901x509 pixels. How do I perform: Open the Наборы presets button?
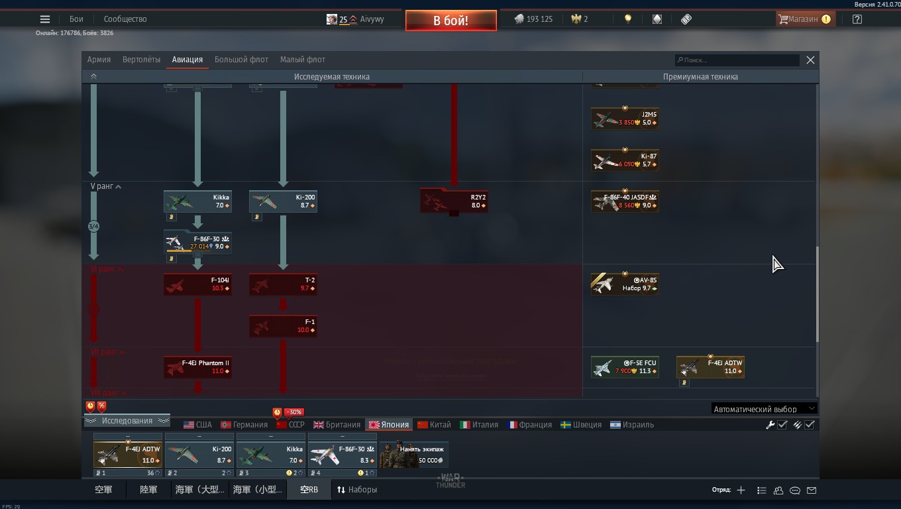point(357,490)
